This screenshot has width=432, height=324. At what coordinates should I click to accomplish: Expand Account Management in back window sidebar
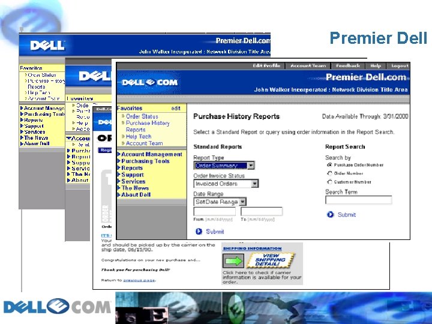(x=42, y=108)
